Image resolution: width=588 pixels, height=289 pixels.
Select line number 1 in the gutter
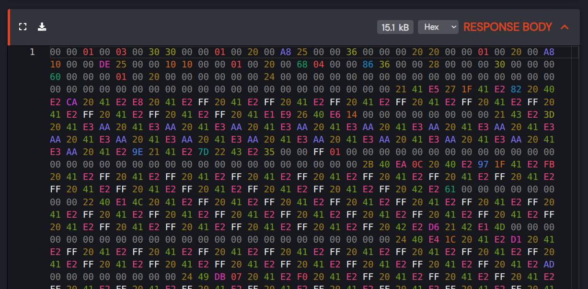click(x=32, y=52)
